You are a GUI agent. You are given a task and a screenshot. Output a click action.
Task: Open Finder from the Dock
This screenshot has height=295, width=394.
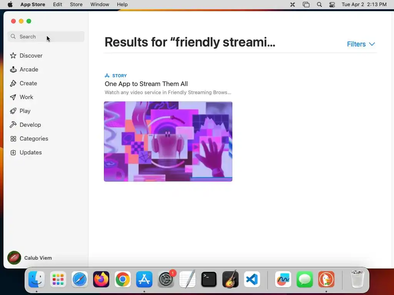[37, 279]
